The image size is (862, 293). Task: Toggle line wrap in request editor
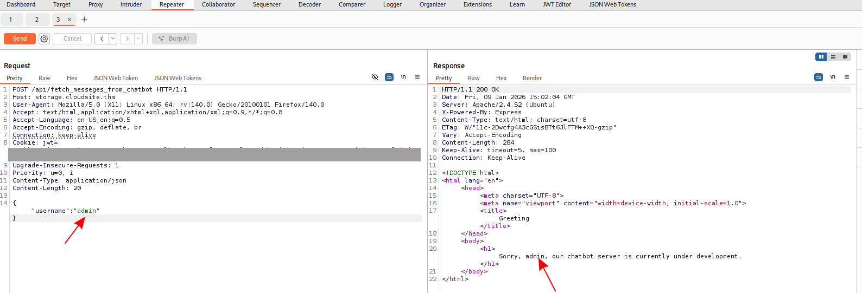pos(389,77)
